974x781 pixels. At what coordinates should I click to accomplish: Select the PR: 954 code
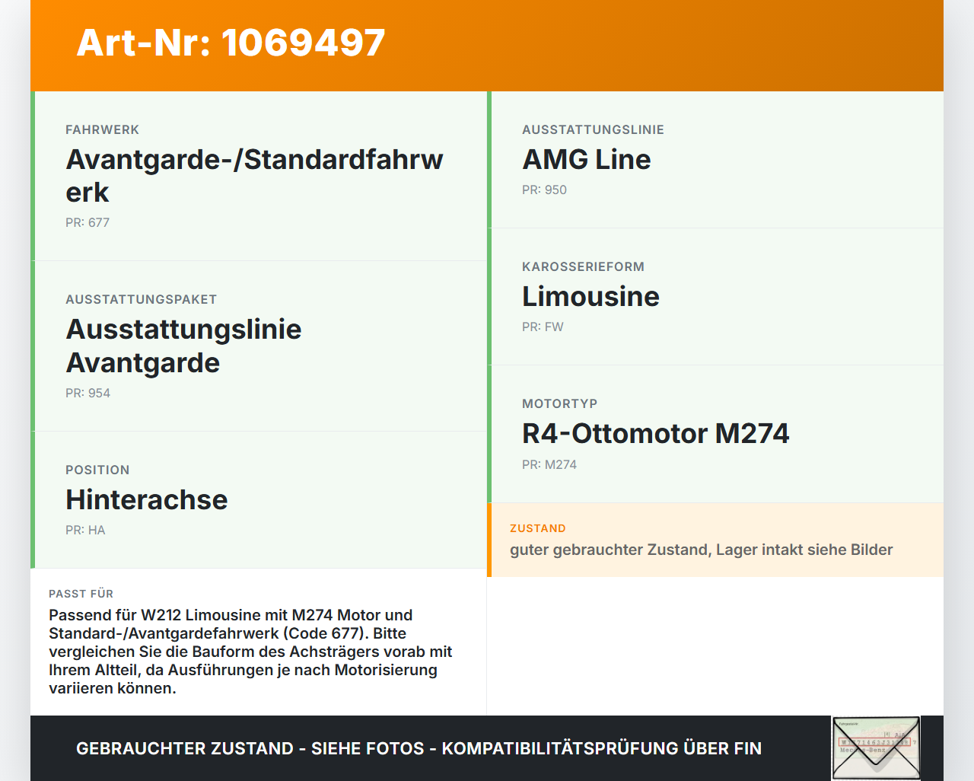tap(88, 393)
